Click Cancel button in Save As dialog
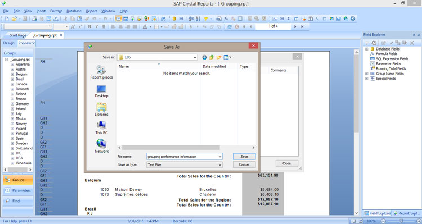Image resolution: width=422 pixels, height=224 pixels. click(244, 164)
